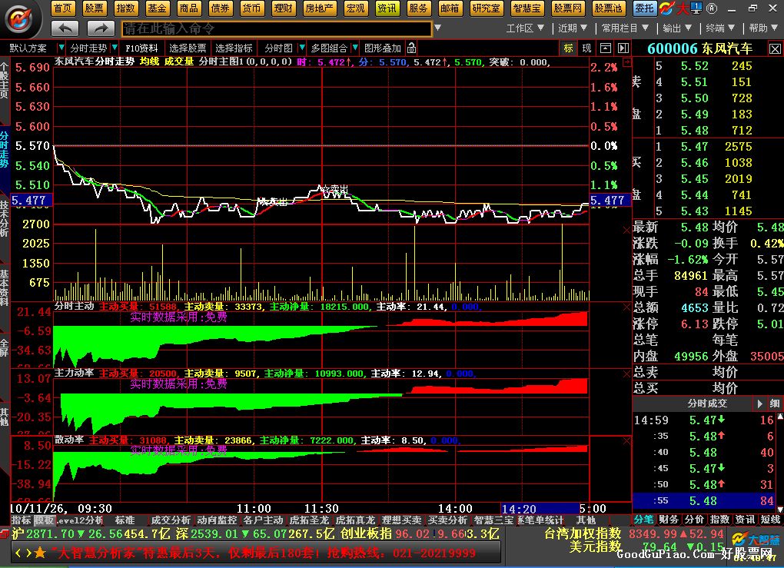Expand the 多图组合 dropdown arrow
Screen dimensions: 784x568
[x=355, y=48]
